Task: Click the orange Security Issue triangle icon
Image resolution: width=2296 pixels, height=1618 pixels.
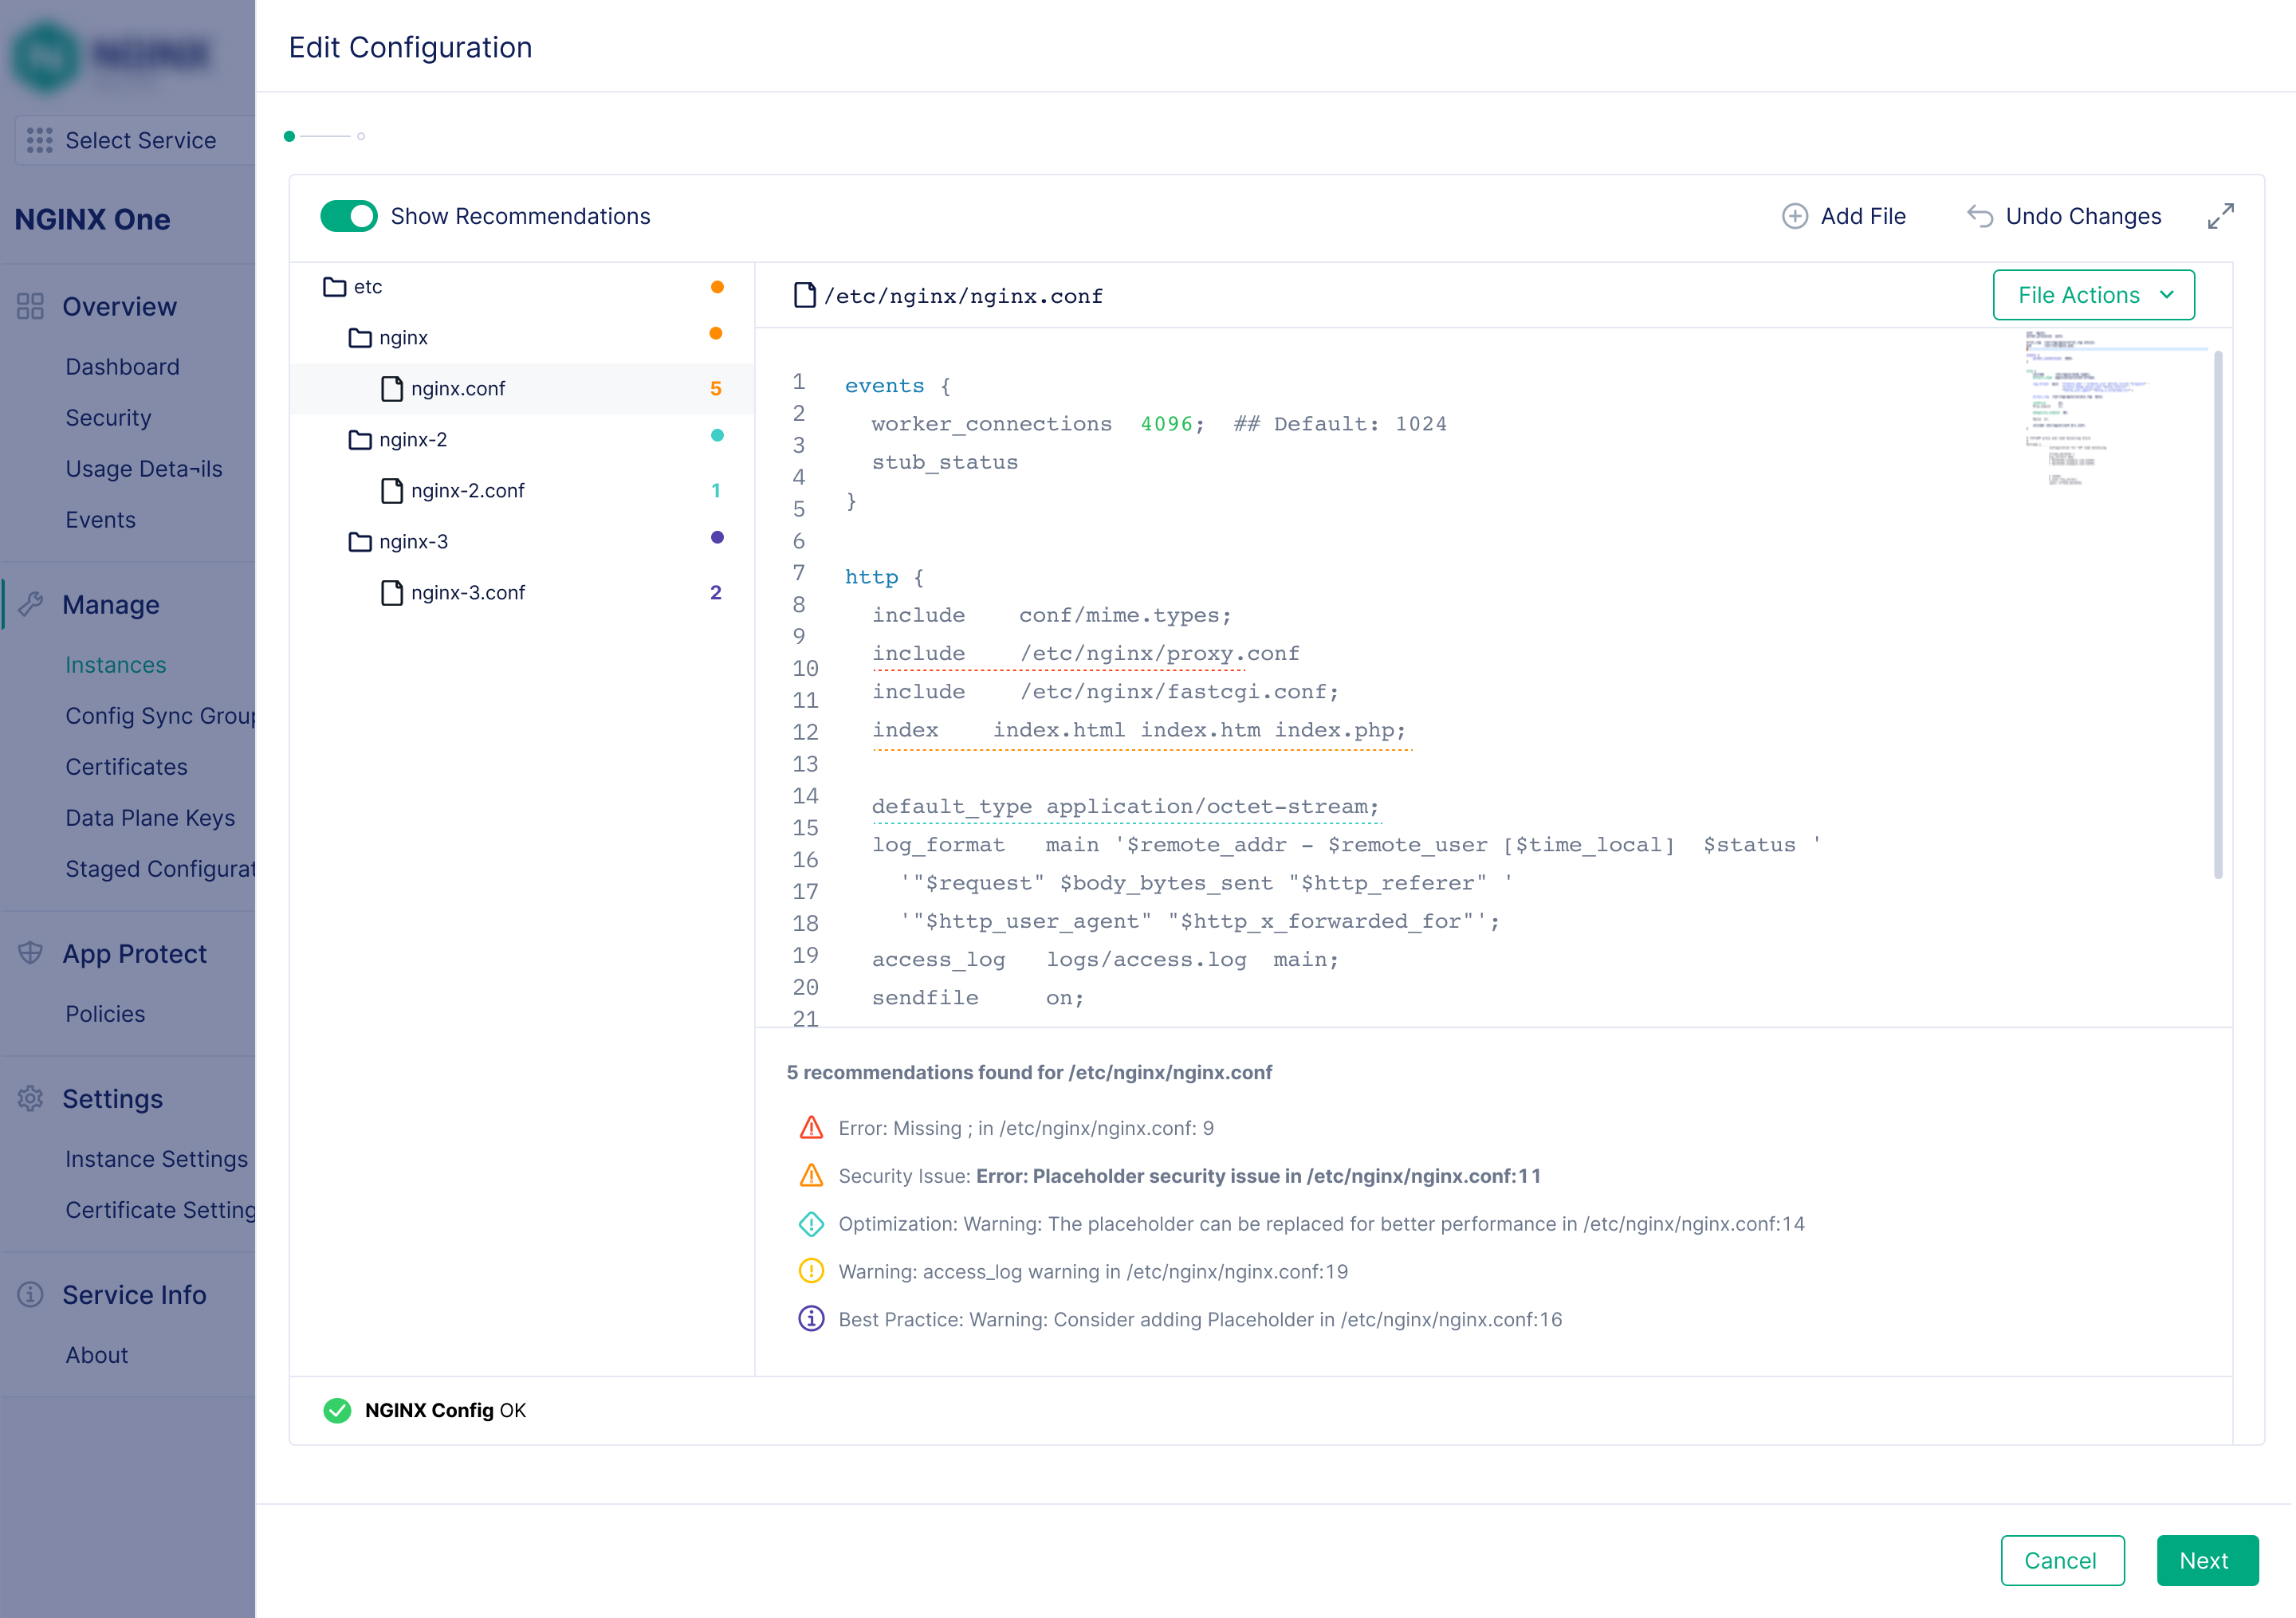Action: click(x=811, y=1176)
